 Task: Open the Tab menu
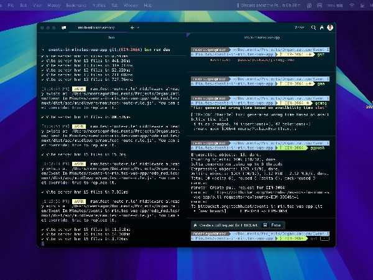(x=114, y=5)
